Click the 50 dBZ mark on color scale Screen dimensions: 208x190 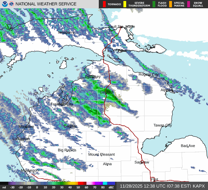77,187
